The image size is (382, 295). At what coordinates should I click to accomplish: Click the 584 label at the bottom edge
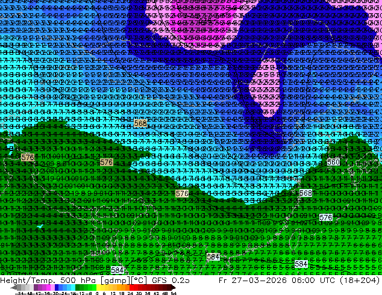117,270
